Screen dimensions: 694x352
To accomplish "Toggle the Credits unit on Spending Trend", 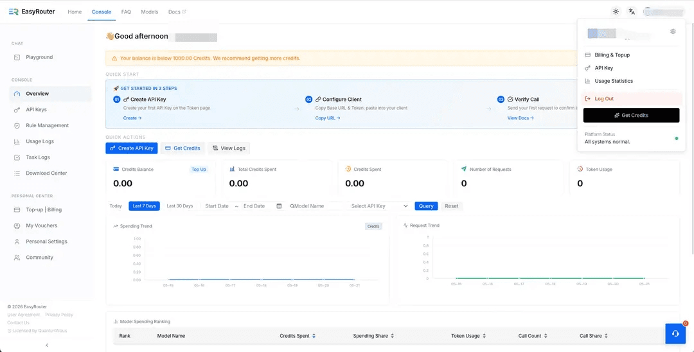I will coord(373,226).
